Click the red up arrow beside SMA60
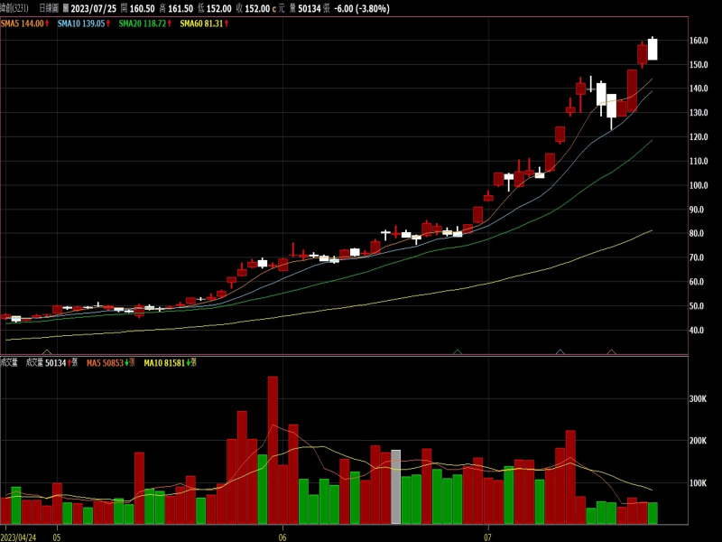The width and height of the screenshot is (722, 542). [x=225, y=23]
